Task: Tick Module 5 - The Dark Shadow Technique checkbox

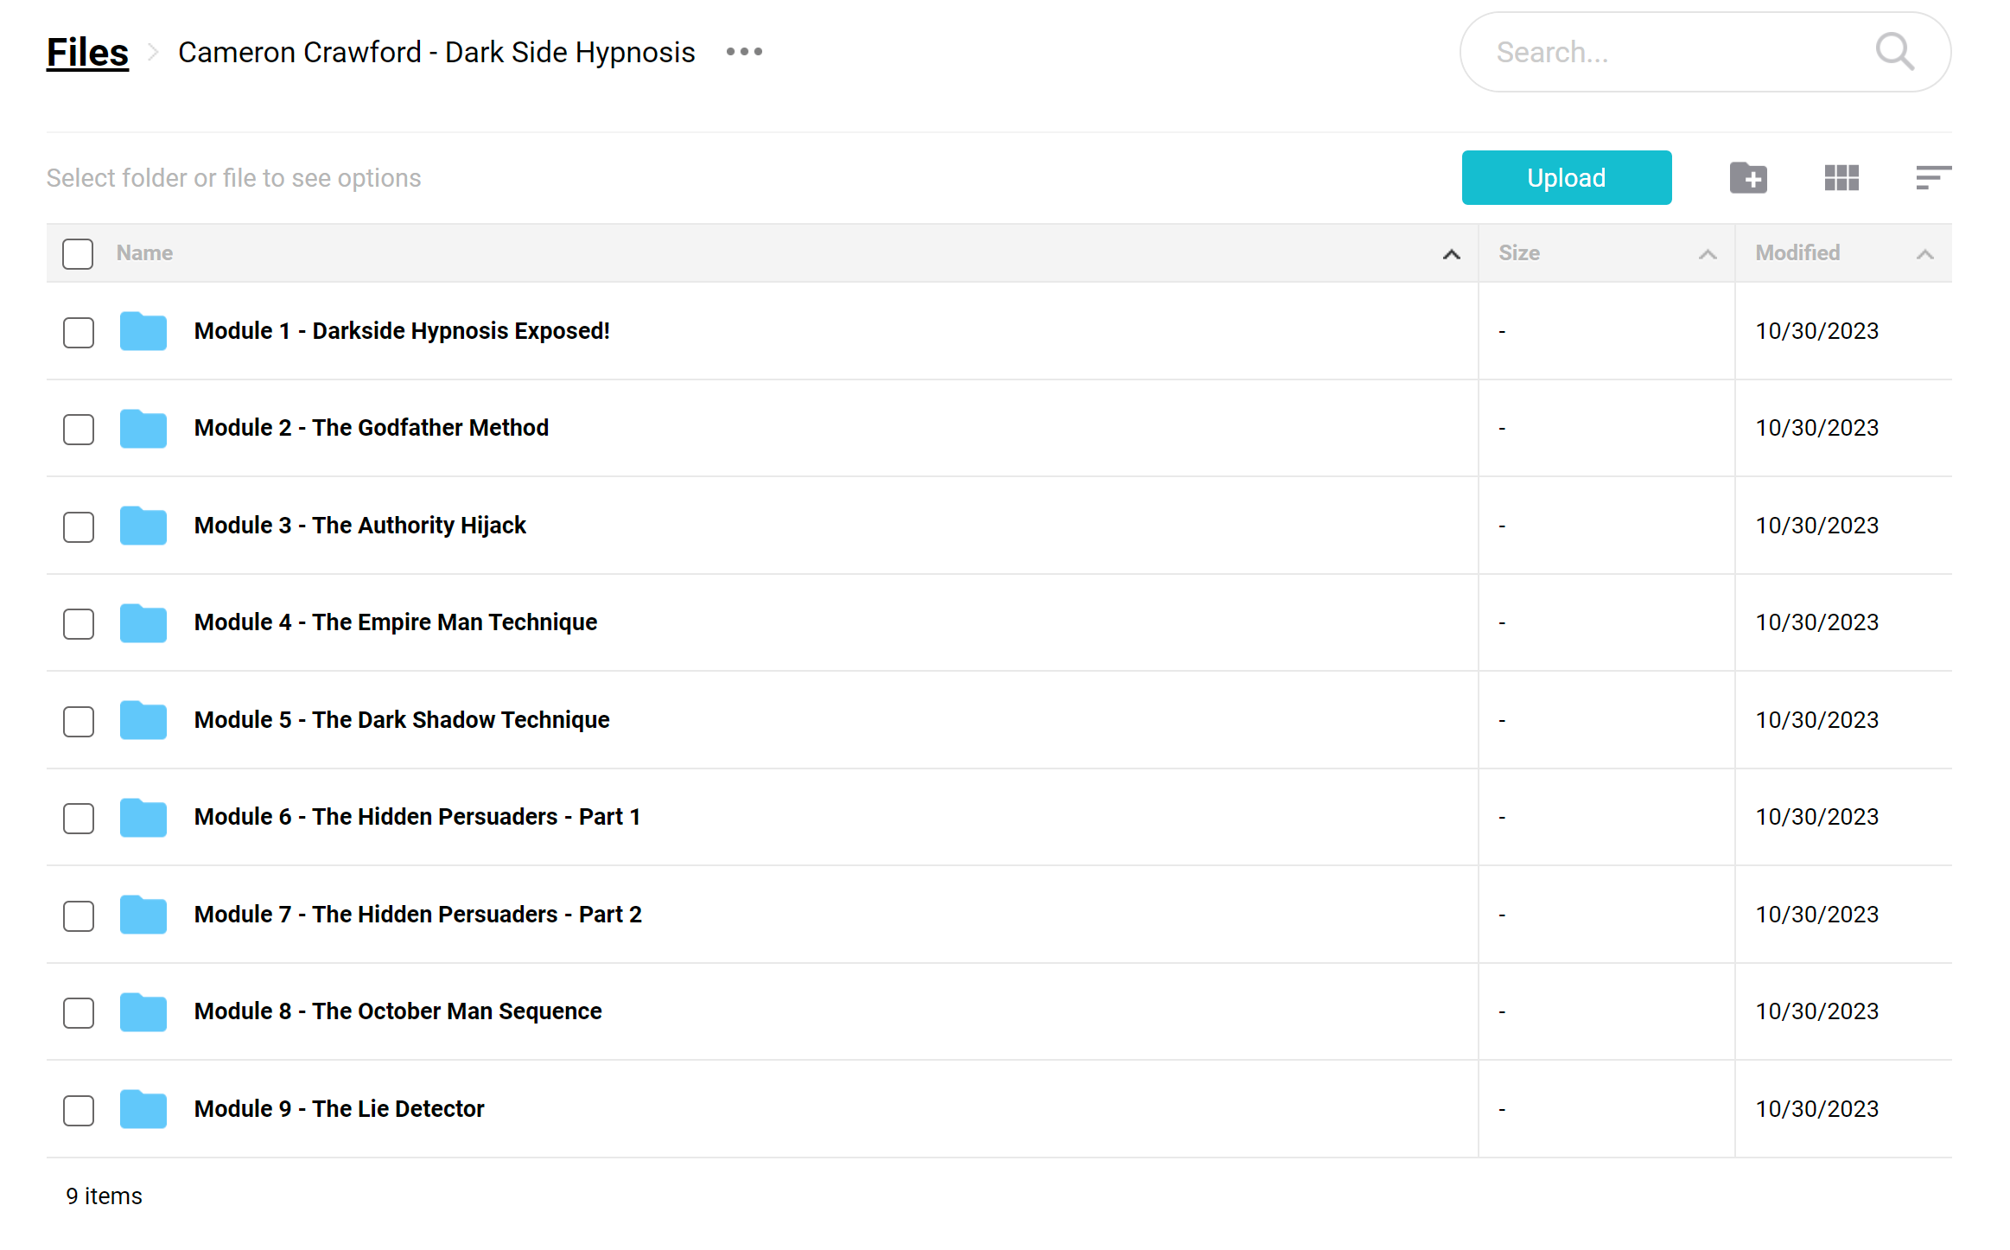Action: [79, 721]
